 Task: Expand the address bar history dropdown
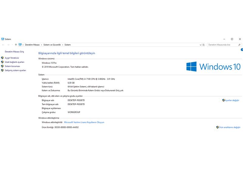pos(200,45)
